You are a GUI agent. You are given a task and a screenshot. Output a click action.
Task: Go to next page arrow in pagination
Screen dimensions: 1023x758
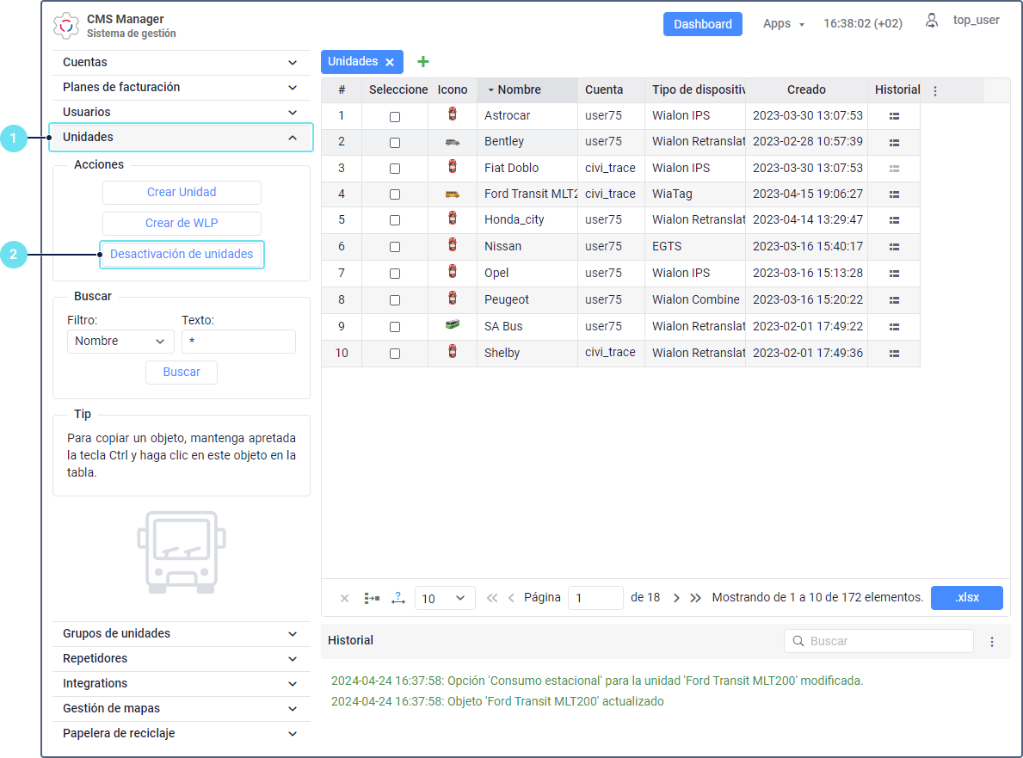676,598
